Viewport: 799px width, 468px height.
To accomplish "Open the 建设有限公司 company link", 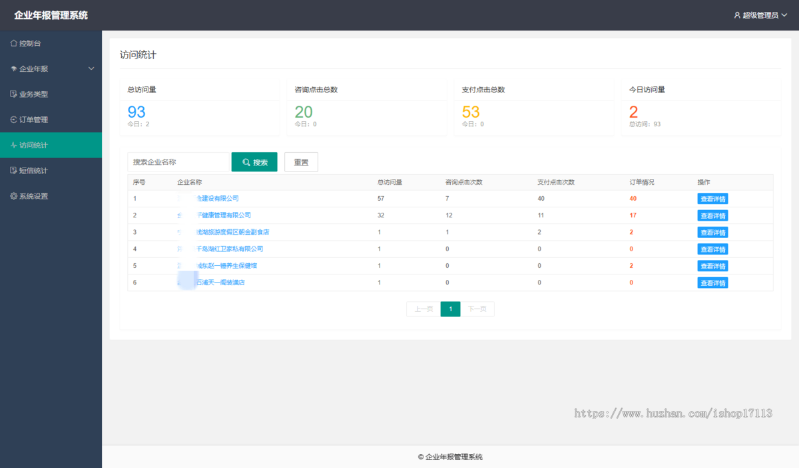I will [x=208, y=198].
